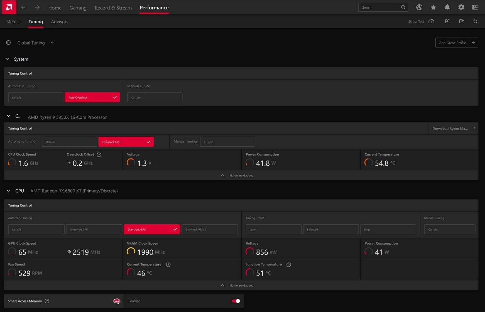Click the Add Game Profile button
This screenshot has height=312, width=485.
click(x=456, y=43)
